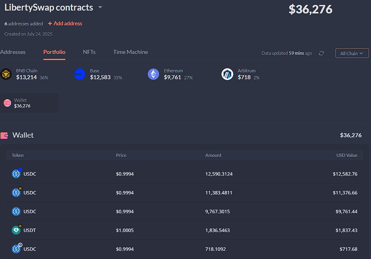Viewport: 371px width, 259px height.
Task: Click the amount 1,836.5463
Action: 217,230
